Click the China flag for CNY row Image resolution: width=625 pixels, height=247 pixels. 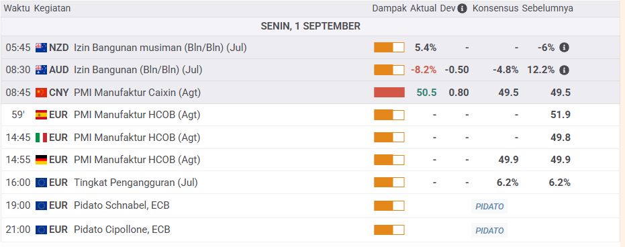point(42,93)
